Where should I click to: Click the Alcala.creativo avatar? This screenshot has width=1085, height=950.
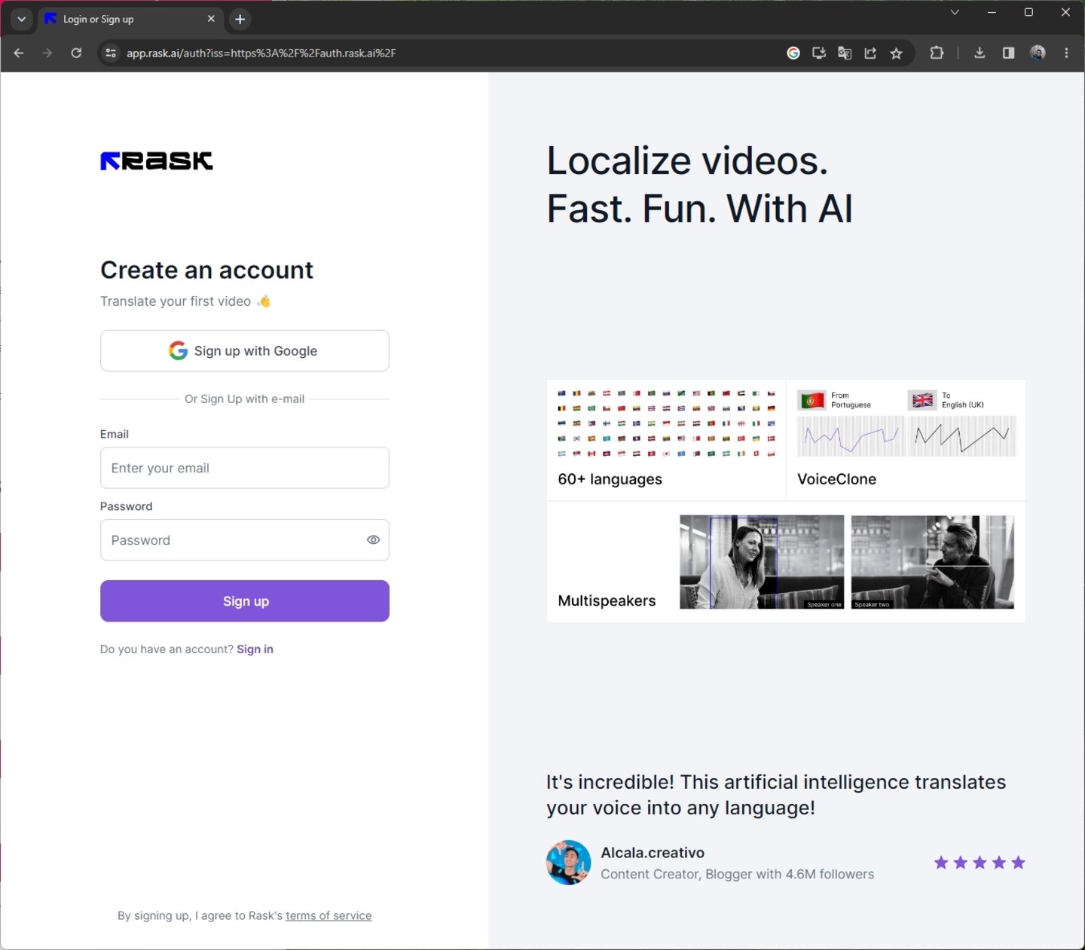569,863
